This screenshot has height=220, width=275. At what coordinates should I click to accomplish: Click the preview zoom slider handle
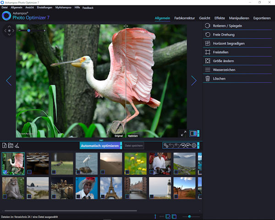29,31
